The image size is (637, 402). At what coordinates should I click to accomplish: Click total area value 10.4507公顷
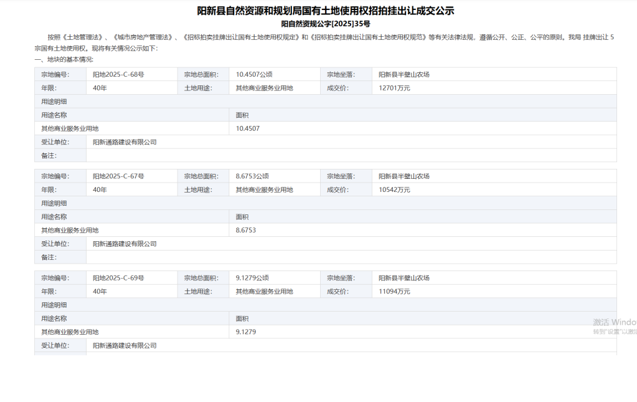pyautogui.click(x=253, y=74)
